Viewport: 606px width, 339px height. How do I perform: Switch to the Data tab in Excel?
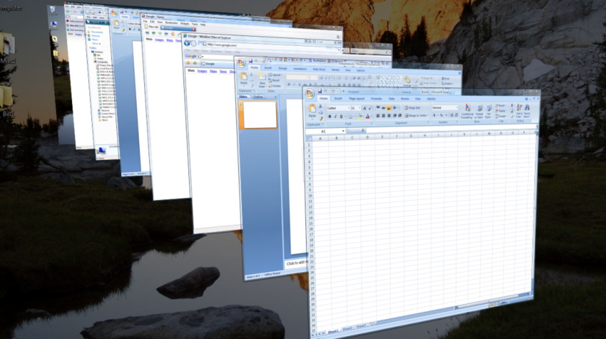pyautogui.click(x=391, y=98)
